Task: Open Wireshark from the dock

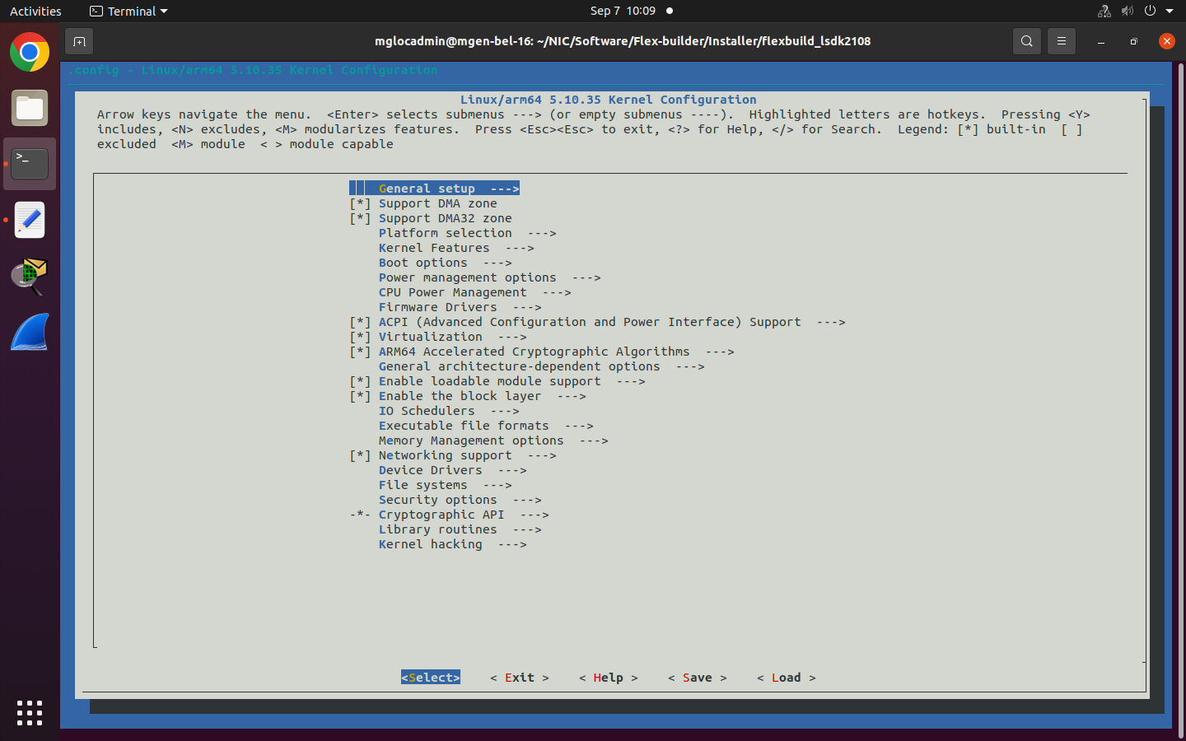Action: point(29,332)
